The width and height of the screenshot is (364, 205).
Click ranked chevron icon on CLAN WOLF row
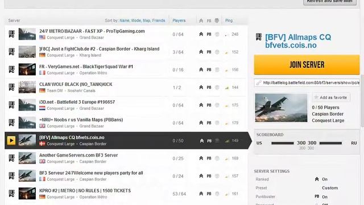pos(201,87)
